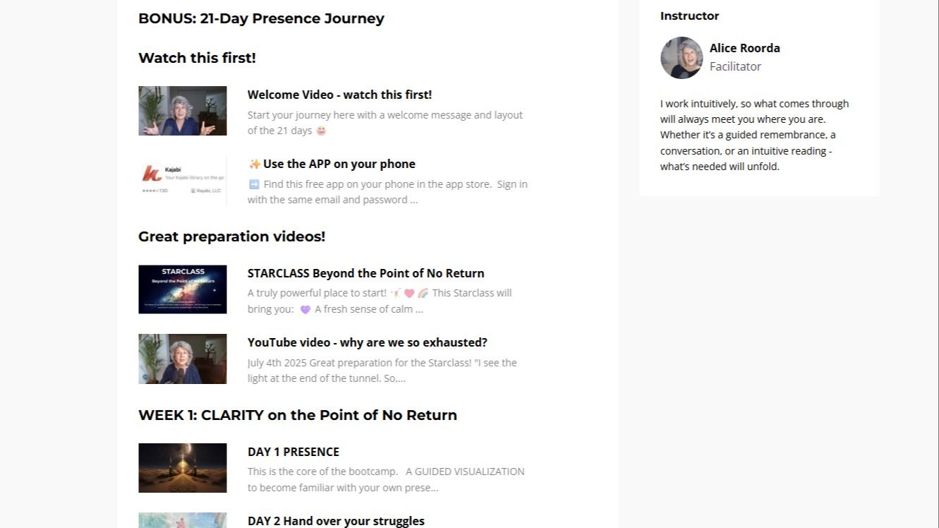939x528 pixels.
Task: Open 'YouTube video - why are we so exhausted?'
Action: point(367,342)
